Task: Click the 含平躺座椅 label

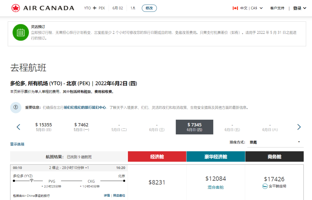Action: tap(277, 186)
